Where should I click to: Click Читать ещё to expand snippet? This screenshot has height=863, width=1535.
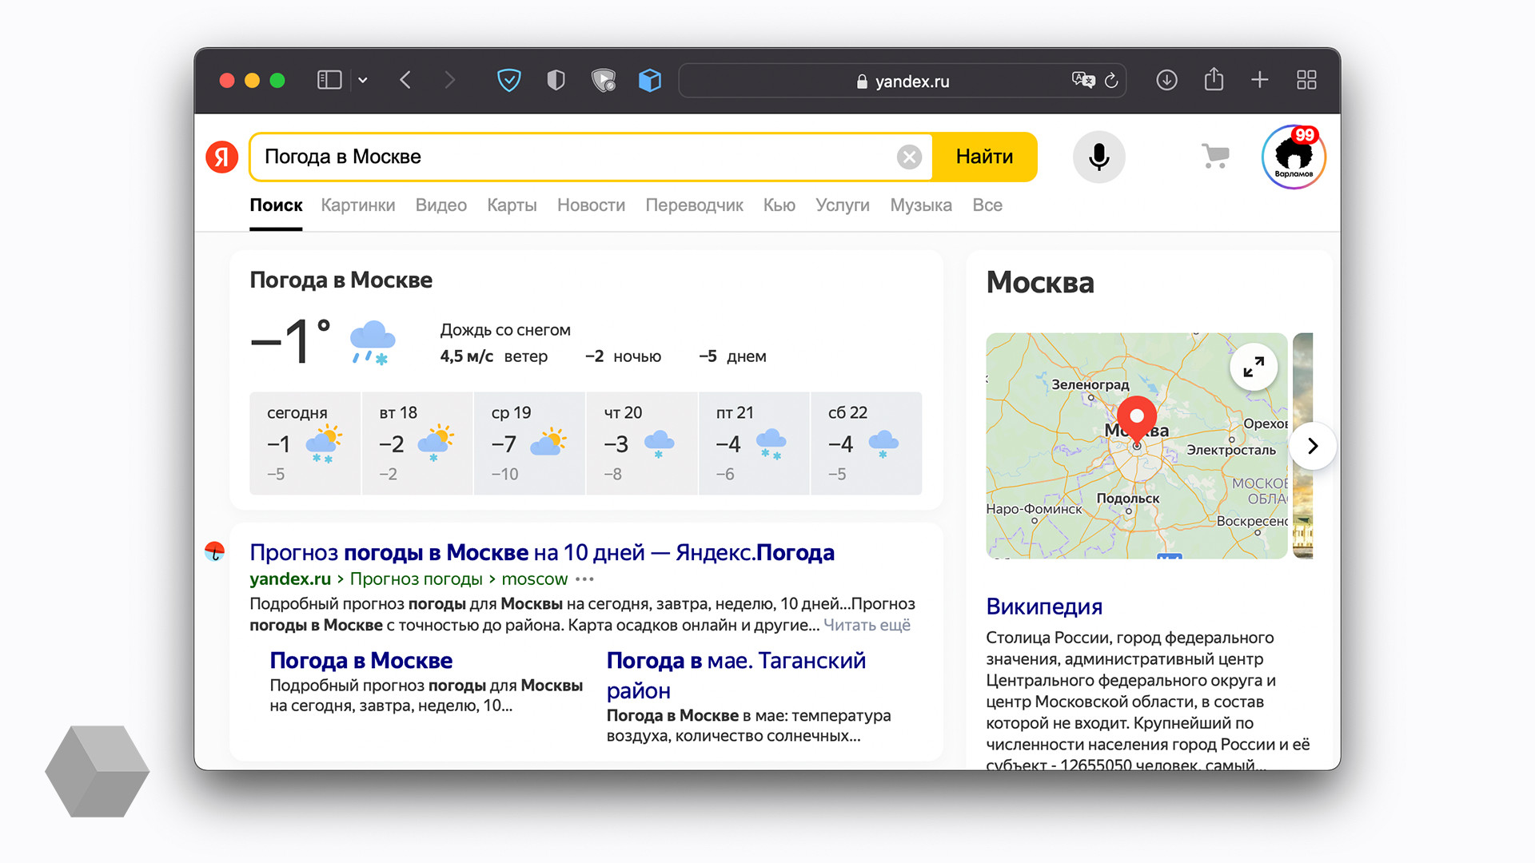click(x=867, y=625)
